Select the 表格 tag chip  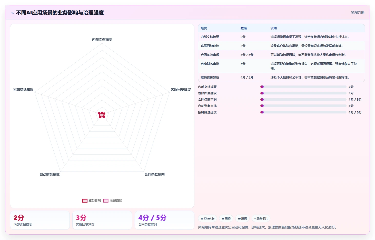point(226,218)
